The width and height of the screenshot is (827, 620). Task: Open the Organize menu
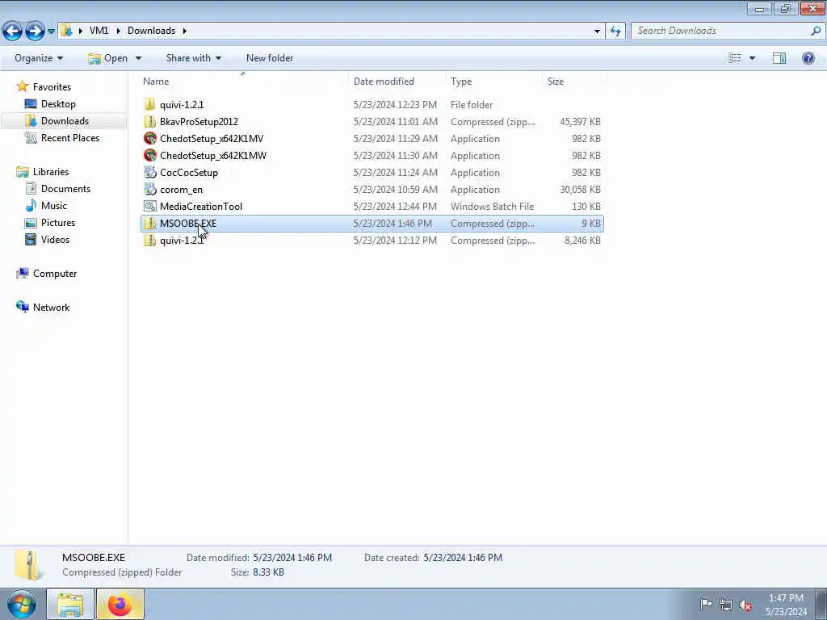[39, 58]
